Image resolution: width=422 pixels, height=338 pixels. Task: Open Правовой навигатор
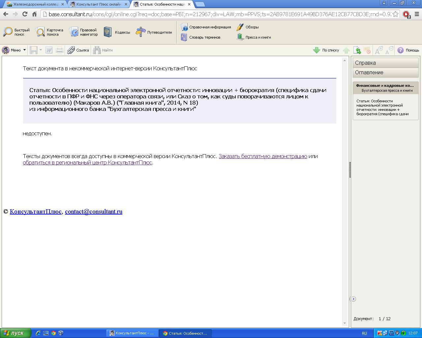point(83,32)
